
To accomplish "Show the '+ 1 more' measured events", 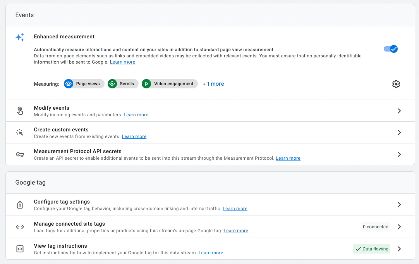I will click(213, 84).
